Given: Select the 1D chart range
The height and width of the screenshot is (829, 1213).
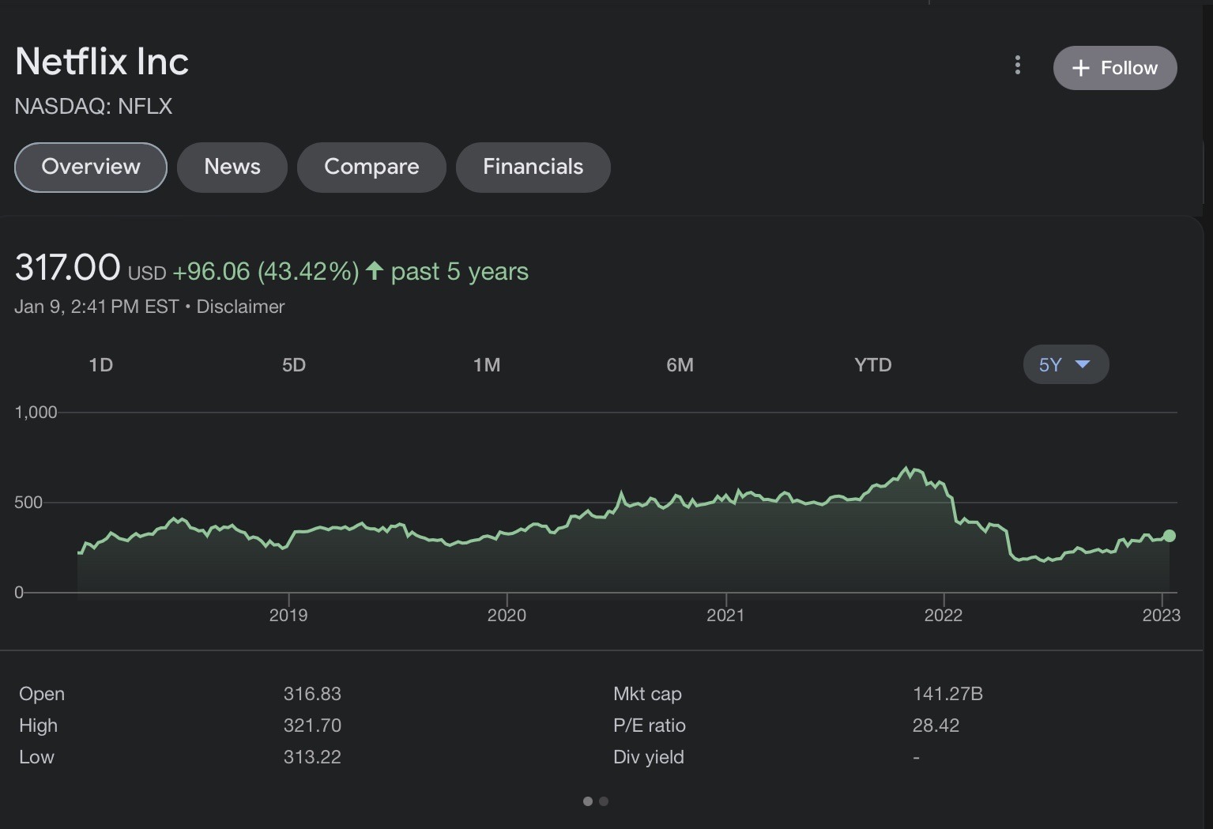Looking at the screenshot, I should point(100,365).
